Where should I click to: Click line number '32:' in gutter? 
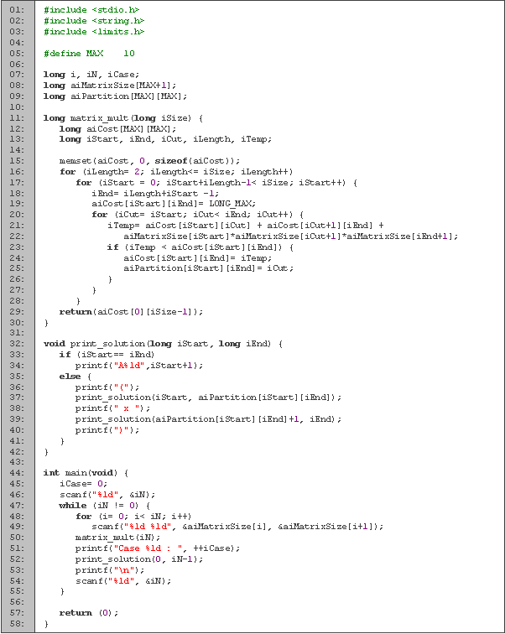(x=17, y=344)
